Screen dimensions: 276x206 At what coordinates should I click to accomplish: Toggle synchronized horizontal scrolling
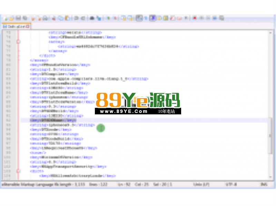(x=130, y=18)
